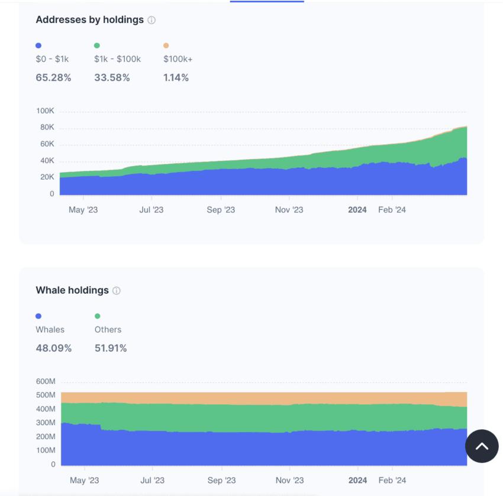Image resolution: width=503 pixels, height=496 pixels.
Task: Click the 48.09% Whales value
Action: (x=53, y=348)
